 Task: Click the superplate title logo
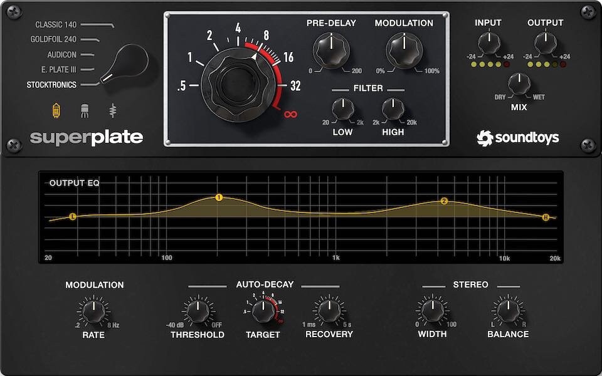87,138
